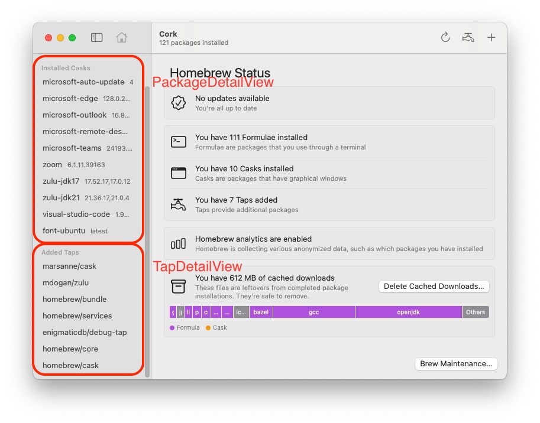Click the gcc segment in the cache bar
The image size is (540, 423).
click(x=313, y=312)
